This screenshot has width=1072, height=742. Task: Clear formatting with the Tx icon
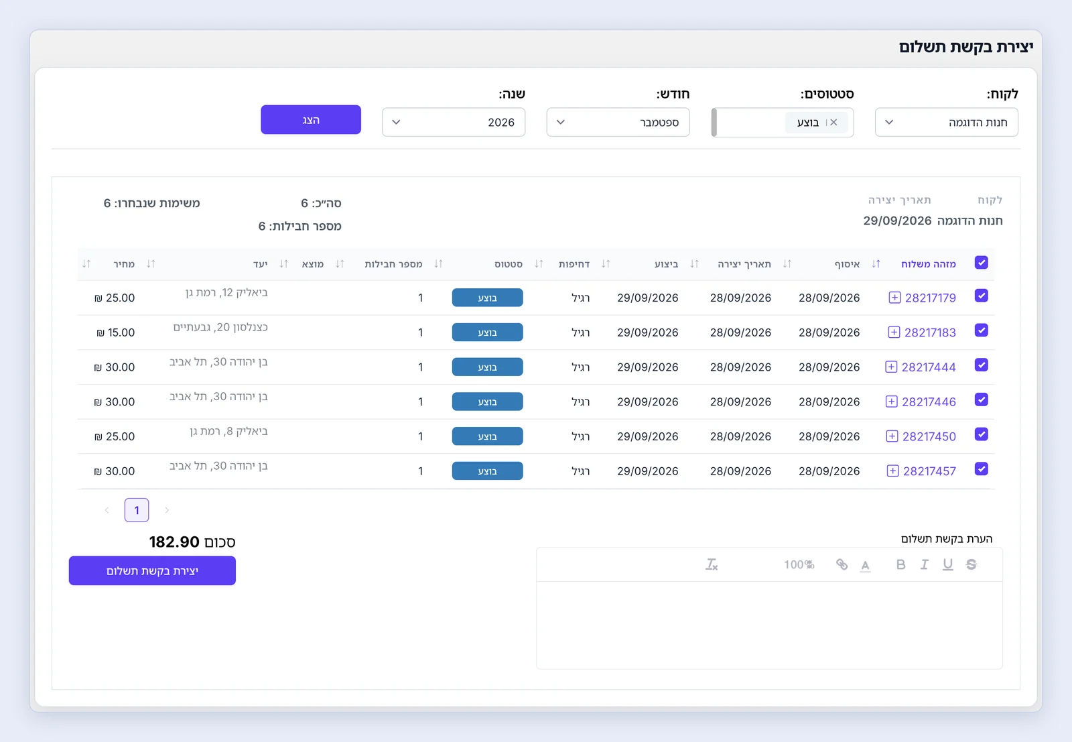point(711,564)
